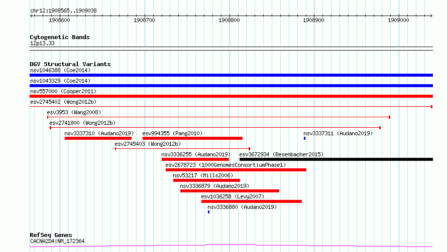Select the 12p13.33 band label
447x252 pixels.
(42, 43)
